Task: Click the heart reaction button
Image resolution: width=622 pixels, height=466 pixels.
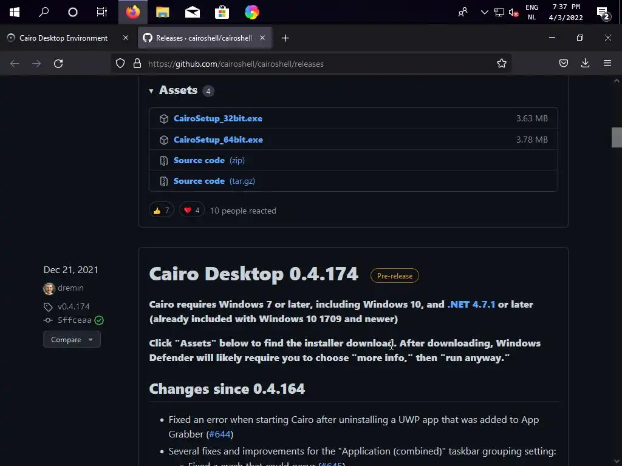Action: [x=192, y=210]
